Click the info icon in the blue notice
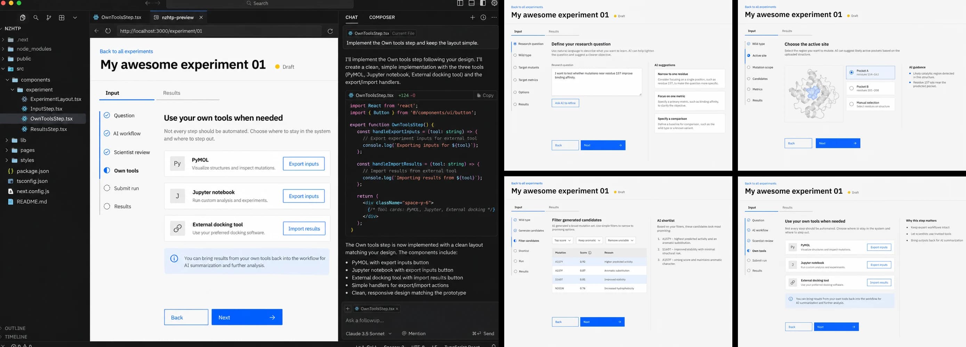 click(x=174, y=258)
